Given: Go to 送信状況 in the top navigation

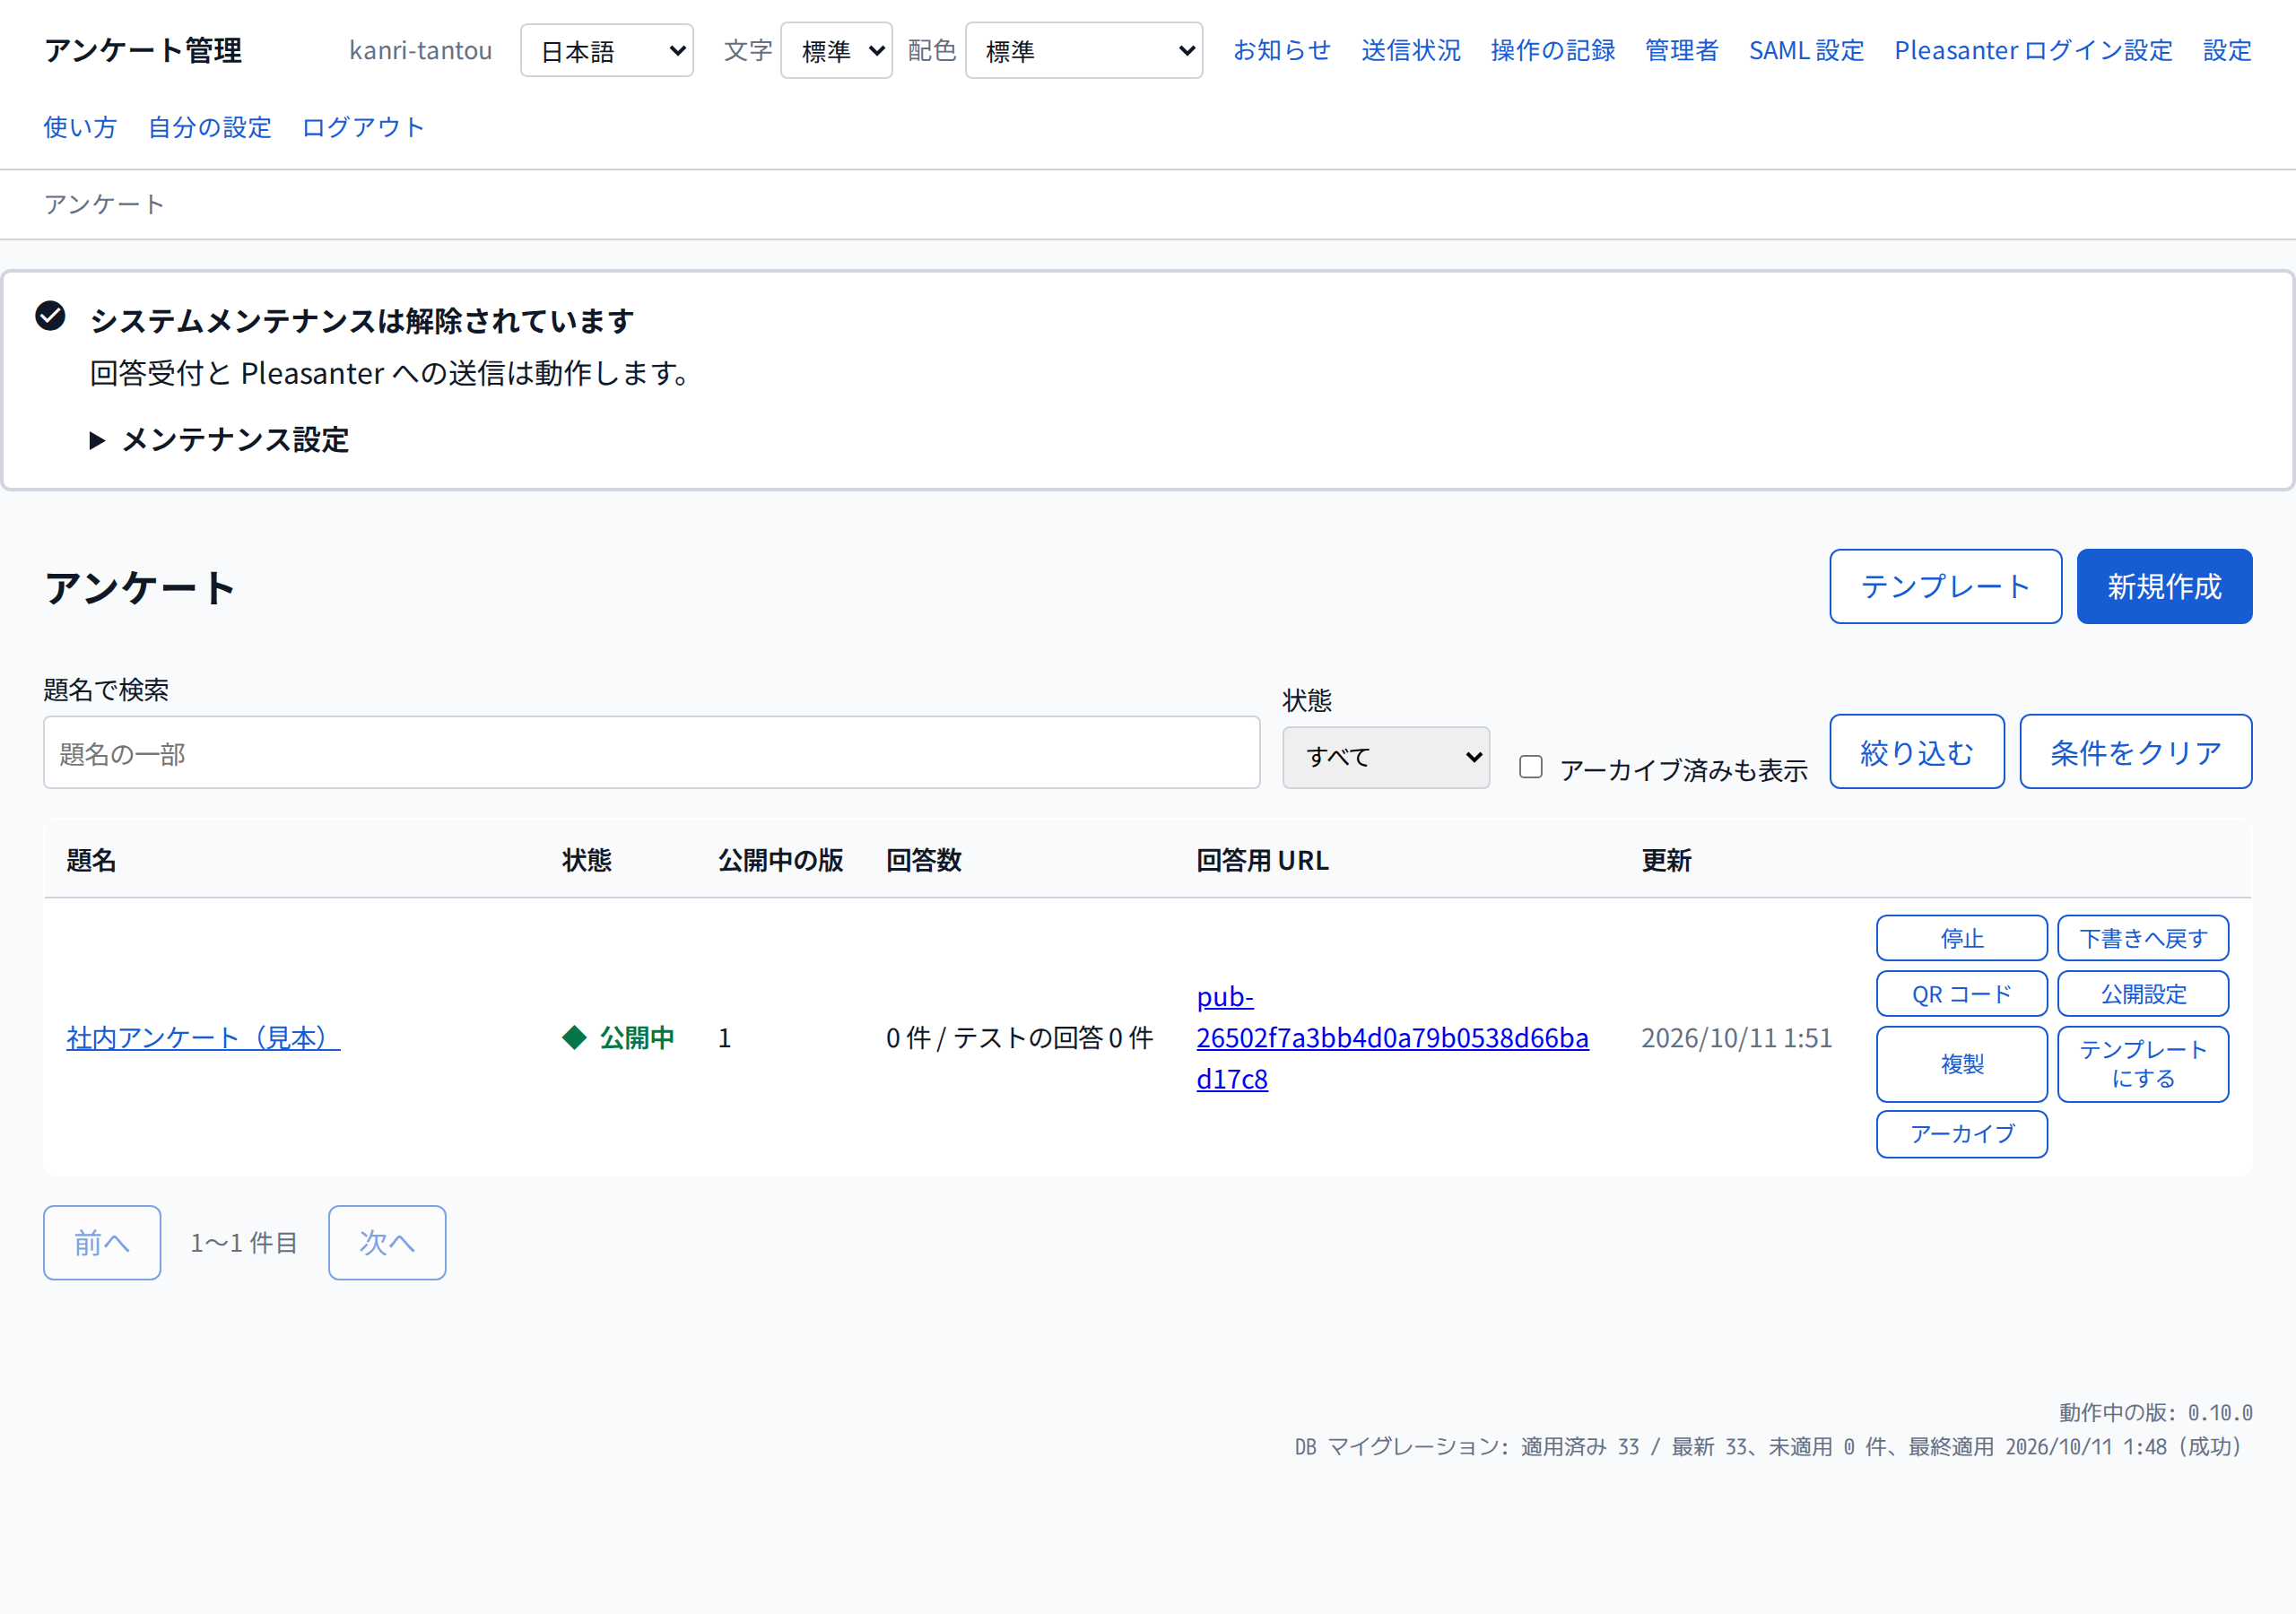Looking at the screenshot, I should tap(1411, 50).
